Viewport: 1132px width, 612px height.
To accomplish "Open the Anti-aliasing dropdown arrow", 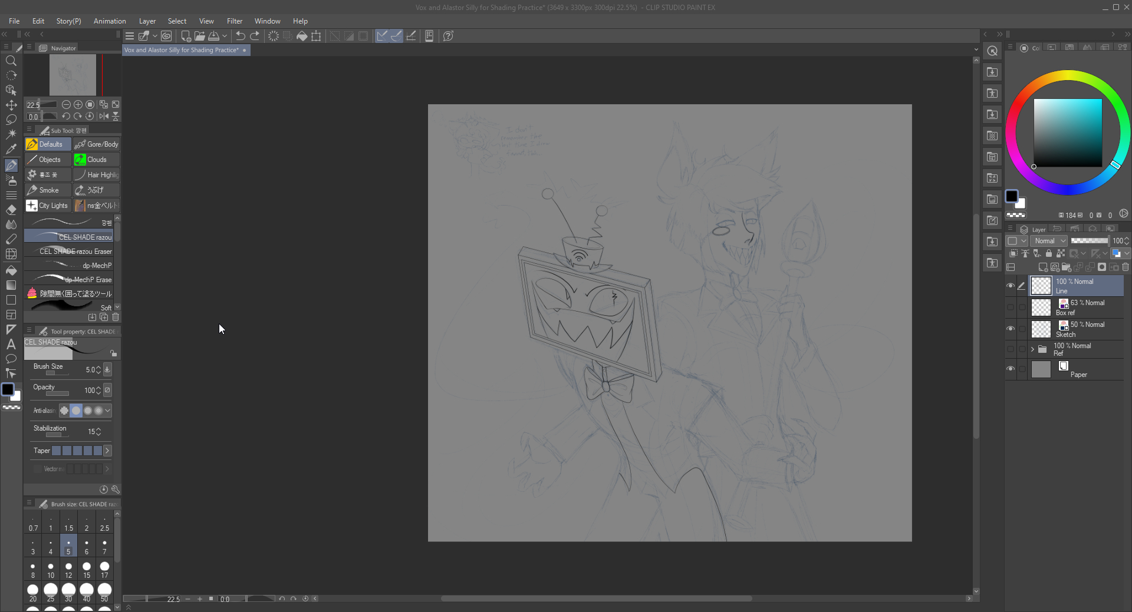I will [x=107, y=411].
